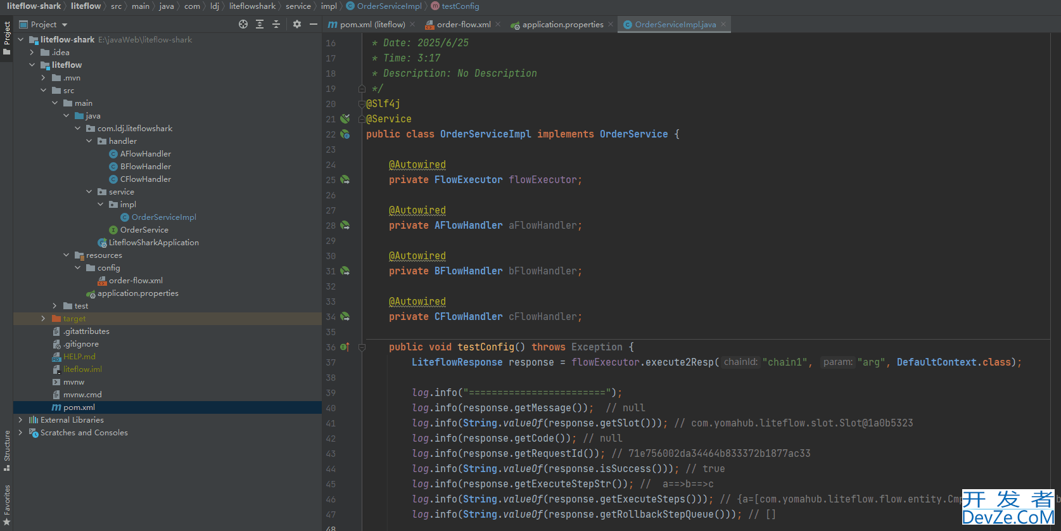Select mvnw file in tree

[73, 381]
